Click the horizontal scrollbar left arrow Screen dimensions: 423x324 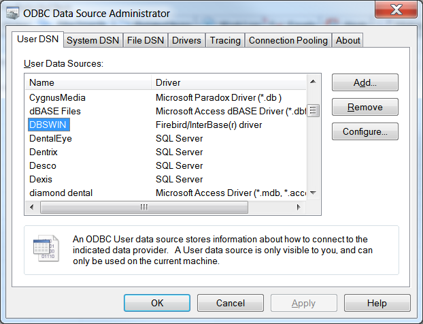click(32, 207)
